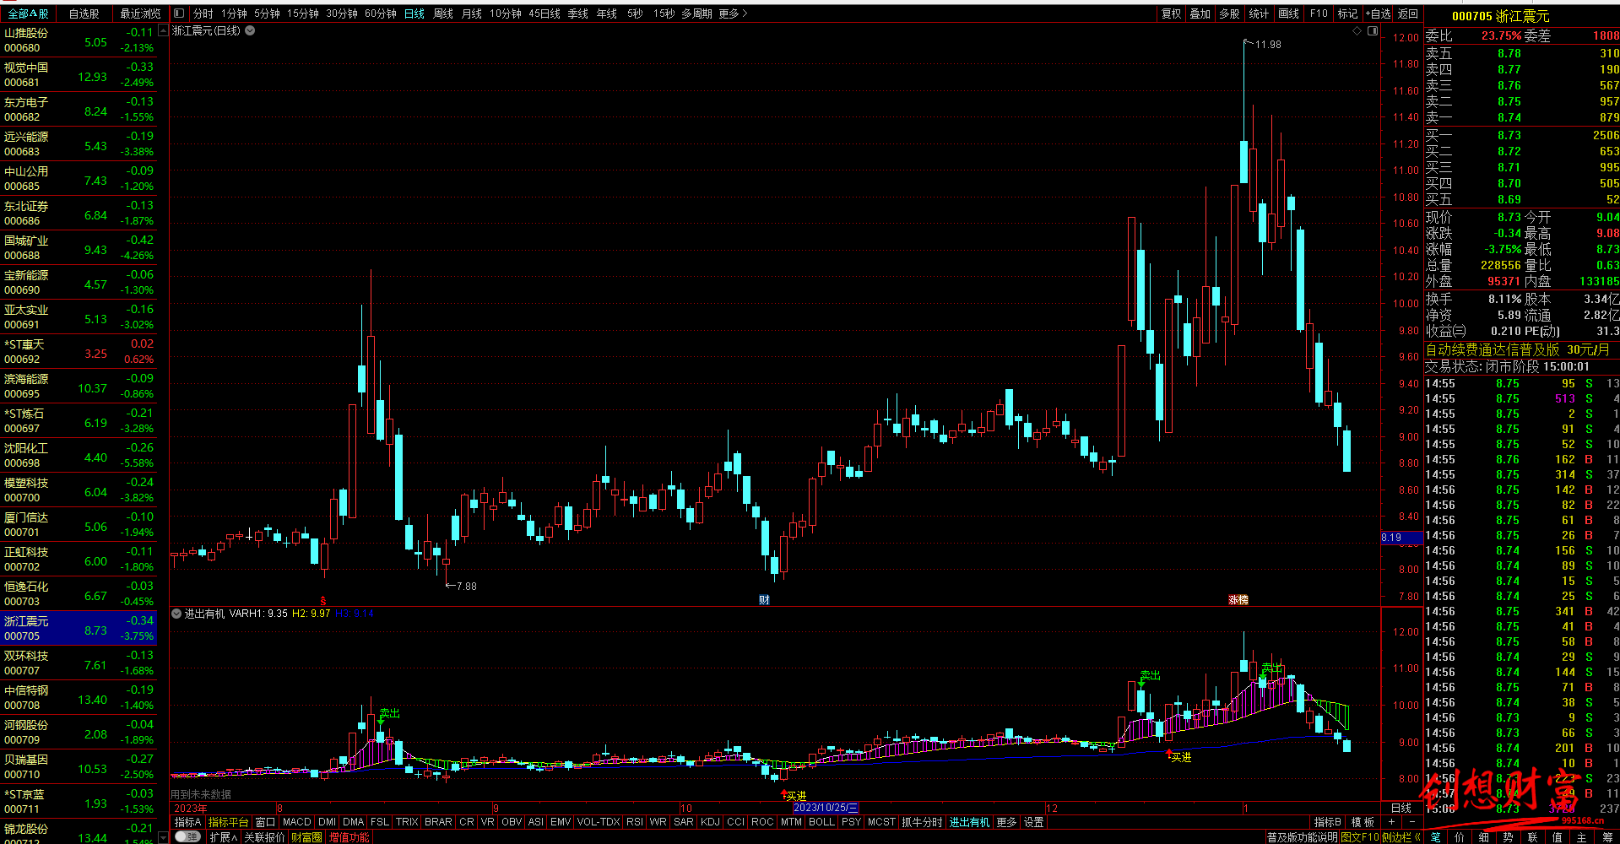
Task: Click the 图文F10 link
Action: (x=1360, y=837)
